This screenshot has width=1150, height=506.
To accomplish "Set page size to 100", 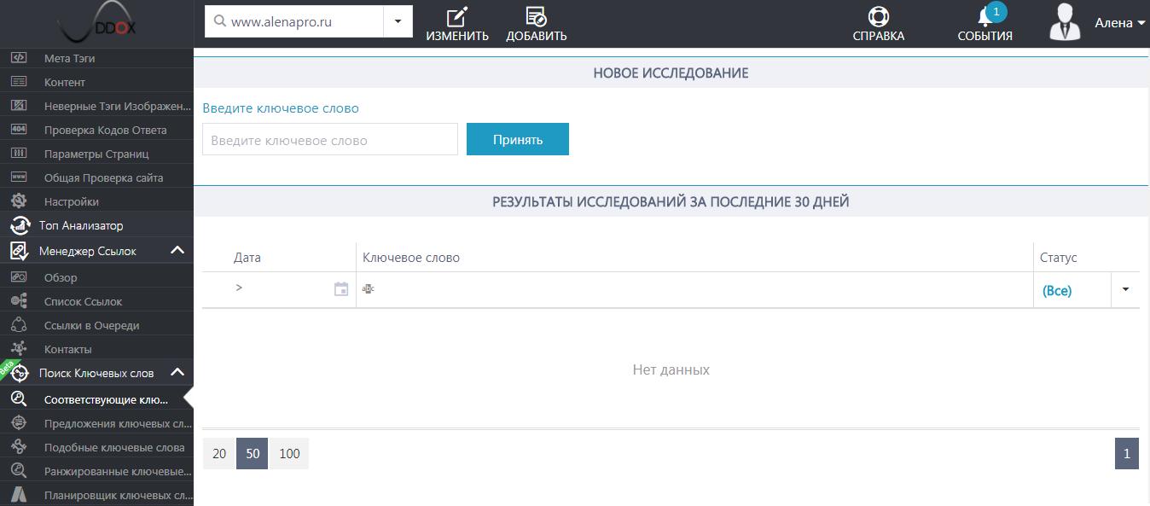I will pos(289,454).
